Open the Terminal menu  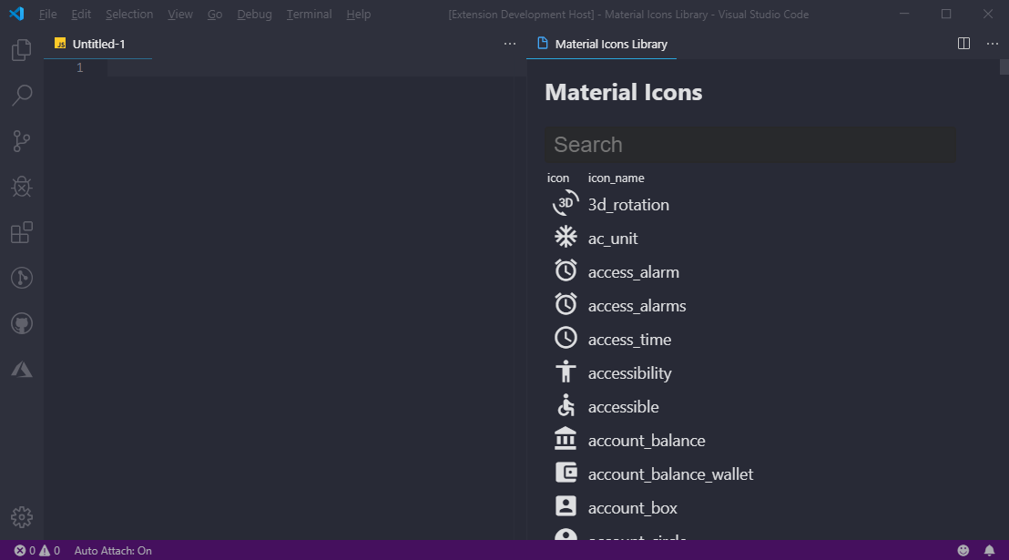pos(309,15)
